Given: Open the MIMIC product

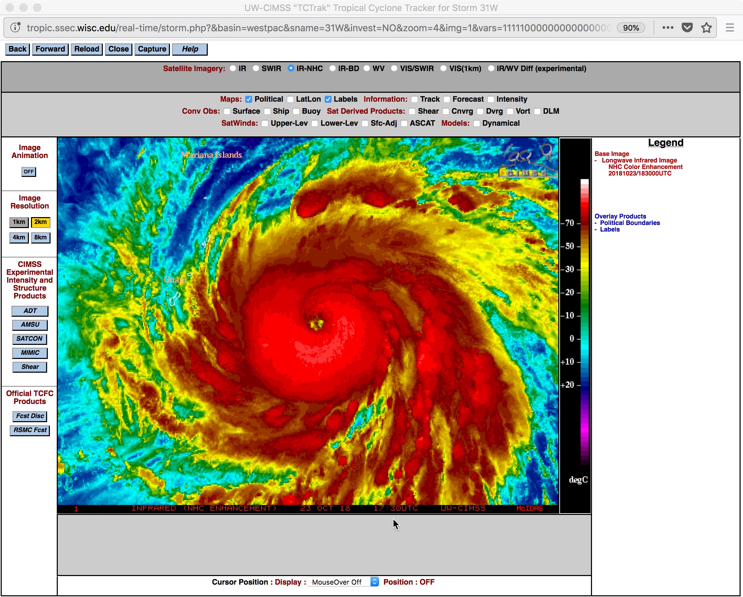Looking at the screenshot, I should pos(30,353).
